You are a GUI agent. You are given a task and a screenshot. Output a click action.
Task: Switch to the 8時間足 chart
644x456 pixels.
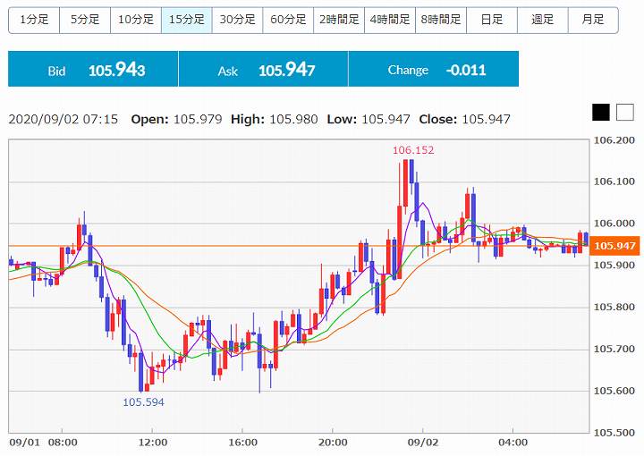(441, 20)
